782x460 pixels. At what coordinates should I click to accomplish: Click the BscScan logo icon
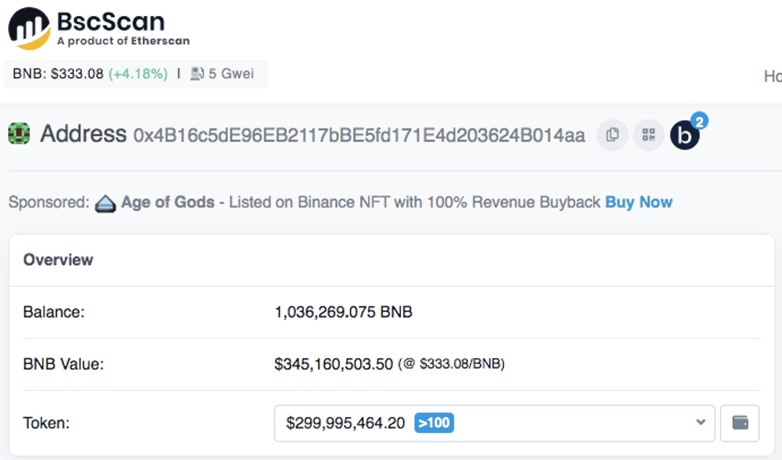tap(29, 28)
